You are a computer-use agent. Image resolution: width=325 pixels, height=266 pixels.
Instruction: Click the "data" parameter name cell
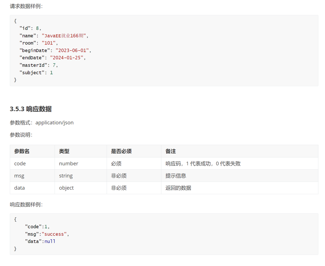coord(19,188)
